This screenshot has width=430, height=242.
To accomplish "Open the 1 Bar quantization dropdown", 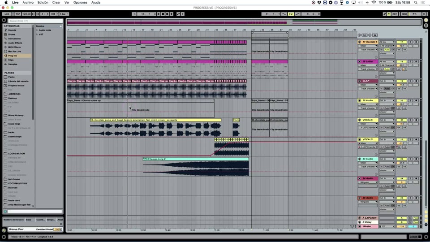I will [64, 14].
